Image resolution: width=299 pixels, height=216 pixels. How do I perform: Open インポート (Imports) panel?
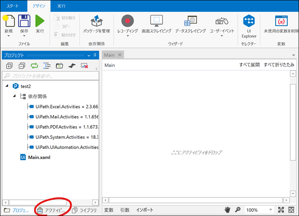tap(145, 210)
